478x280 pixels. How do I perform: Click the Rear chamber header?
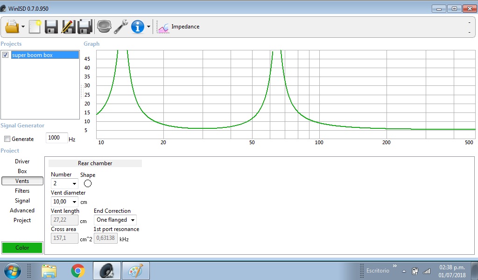[x=95, y=163]
